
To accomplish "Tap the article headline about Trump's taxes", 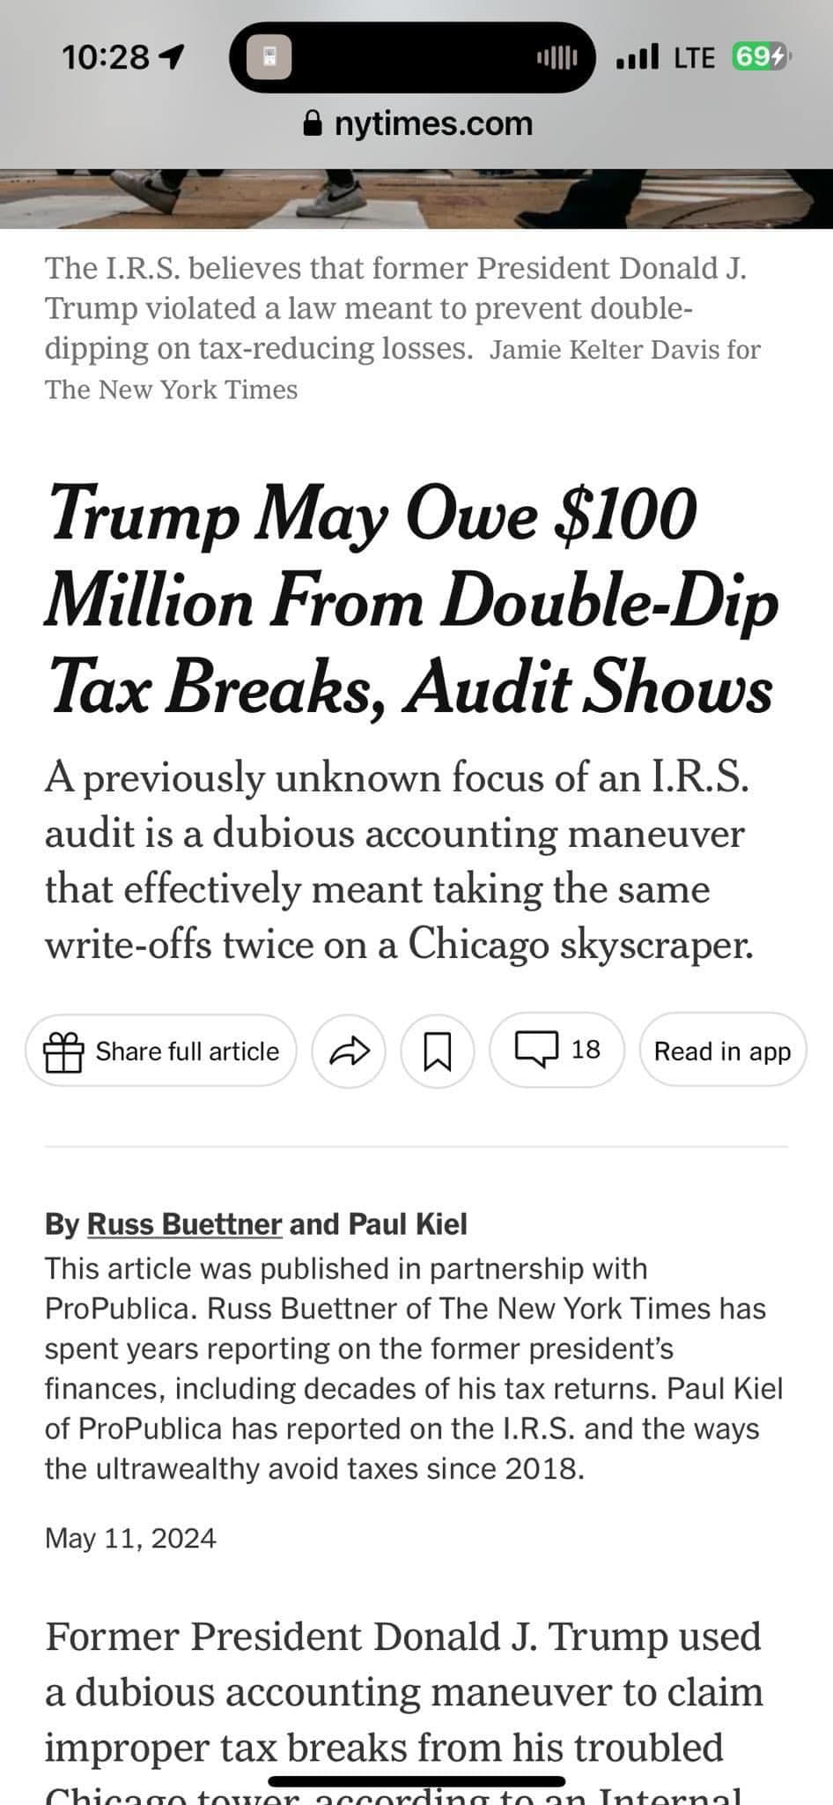I will point(412,601).
